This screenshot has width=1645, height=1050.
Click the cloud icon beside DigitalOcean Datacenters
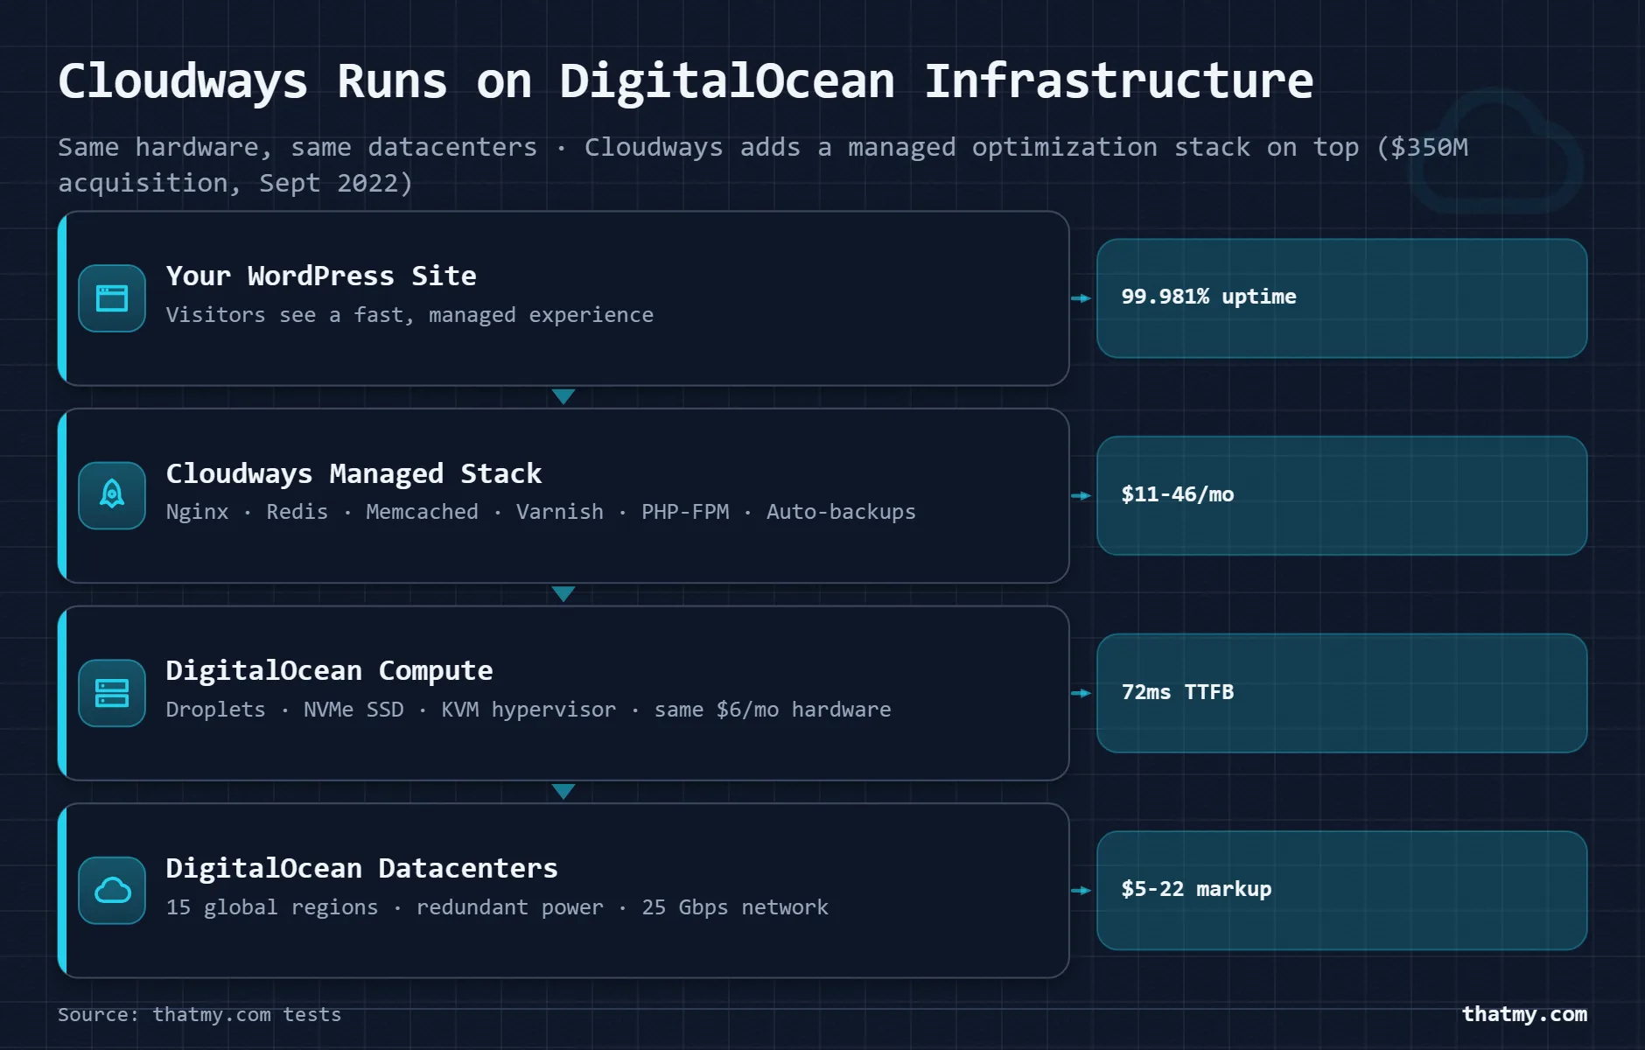coord(112,891)
